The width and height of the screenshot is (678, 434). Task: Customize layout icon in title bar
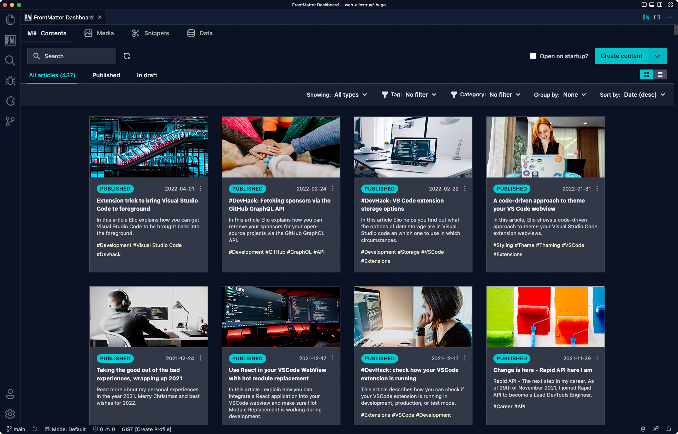(671, 5)
